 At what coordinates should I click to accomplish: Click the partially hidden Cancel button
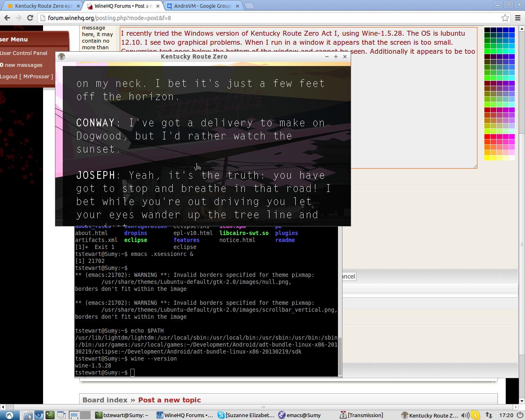[349, 276]
